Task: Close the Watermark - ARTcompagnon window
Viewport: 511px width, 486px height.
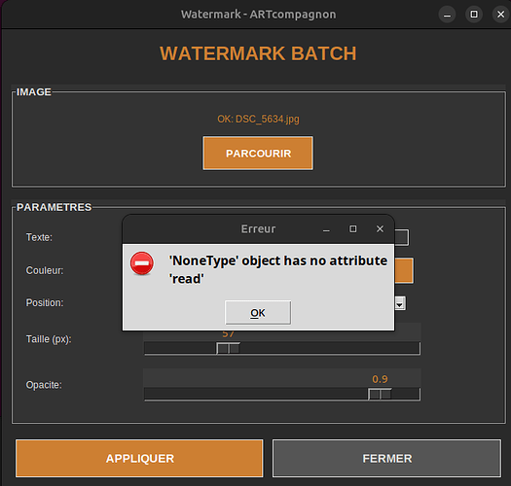Action: tap(500, 15)
